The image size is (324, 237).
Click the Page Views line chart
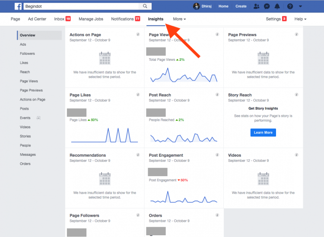pyautogui.click(x=184, y=75)
